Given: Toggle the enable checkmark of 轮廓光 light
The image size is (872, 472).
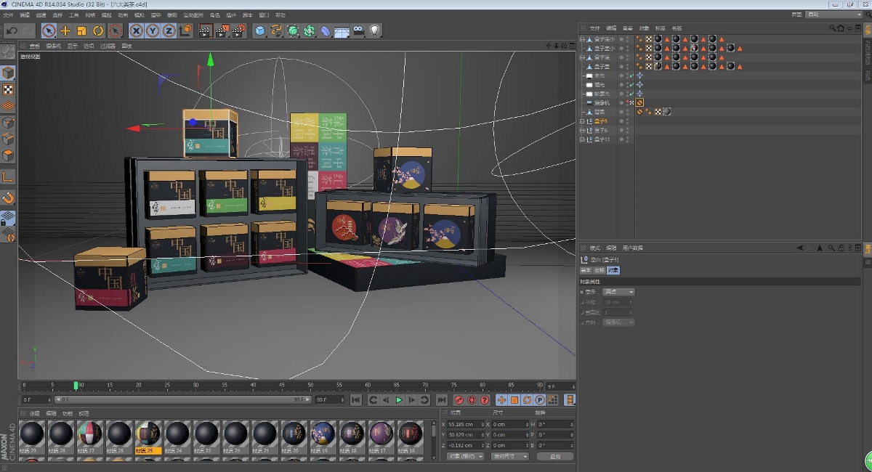Looking at the screenshot, I should [631, 94].
